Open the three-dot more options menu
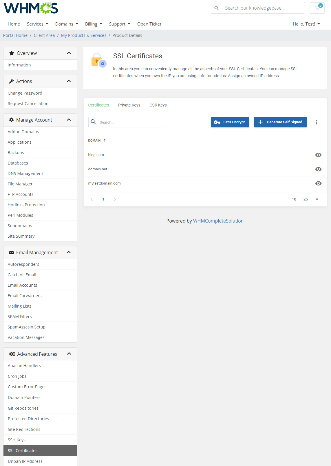This screenshot has width=331, height=466. tap(317, 122)
